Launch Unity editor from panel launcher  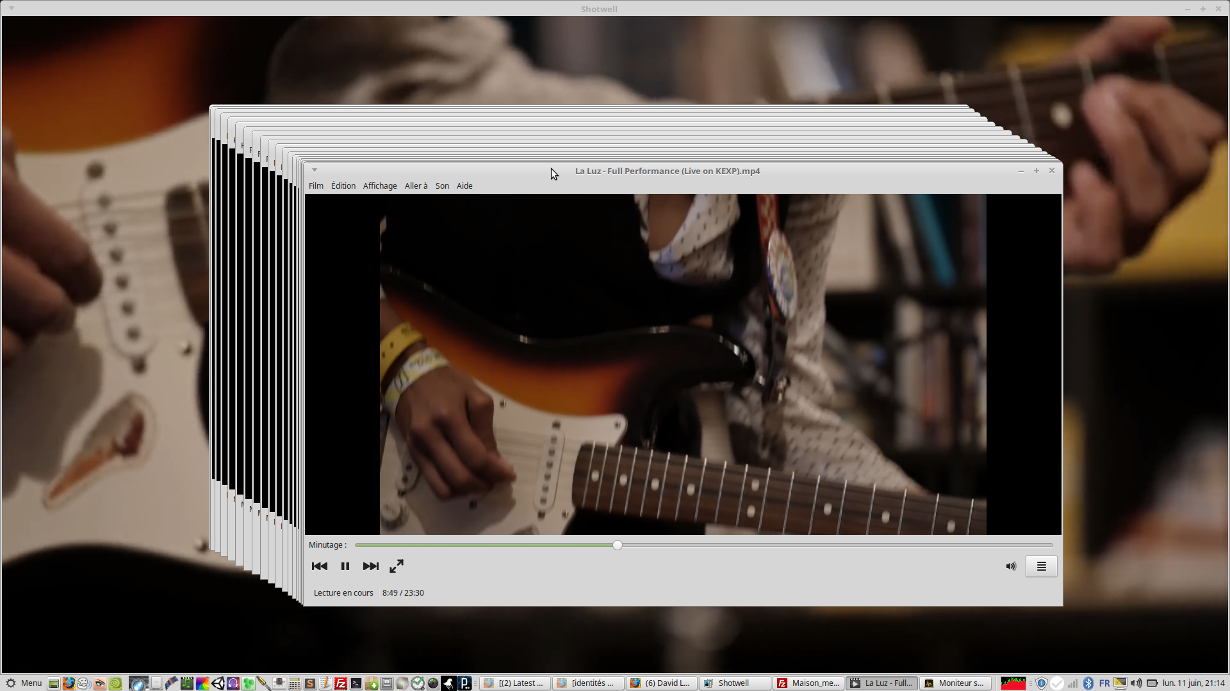(x=218, y=683)
